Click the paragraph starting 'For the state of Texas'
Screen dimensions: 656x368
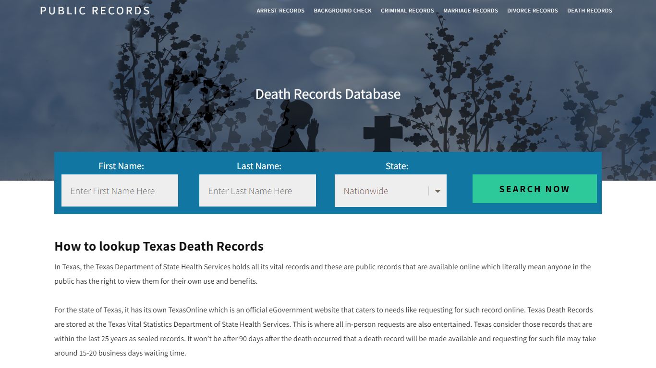click(x=325, y=332)
